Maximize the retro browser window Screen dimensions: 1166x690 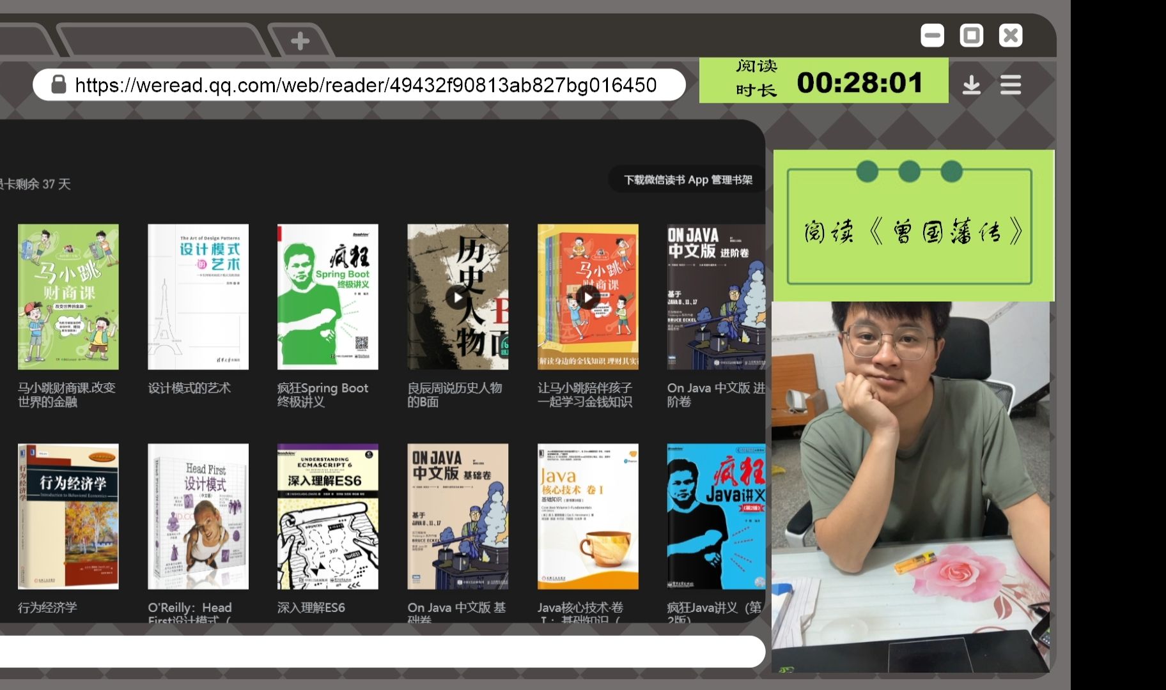[x=972, y=35]
